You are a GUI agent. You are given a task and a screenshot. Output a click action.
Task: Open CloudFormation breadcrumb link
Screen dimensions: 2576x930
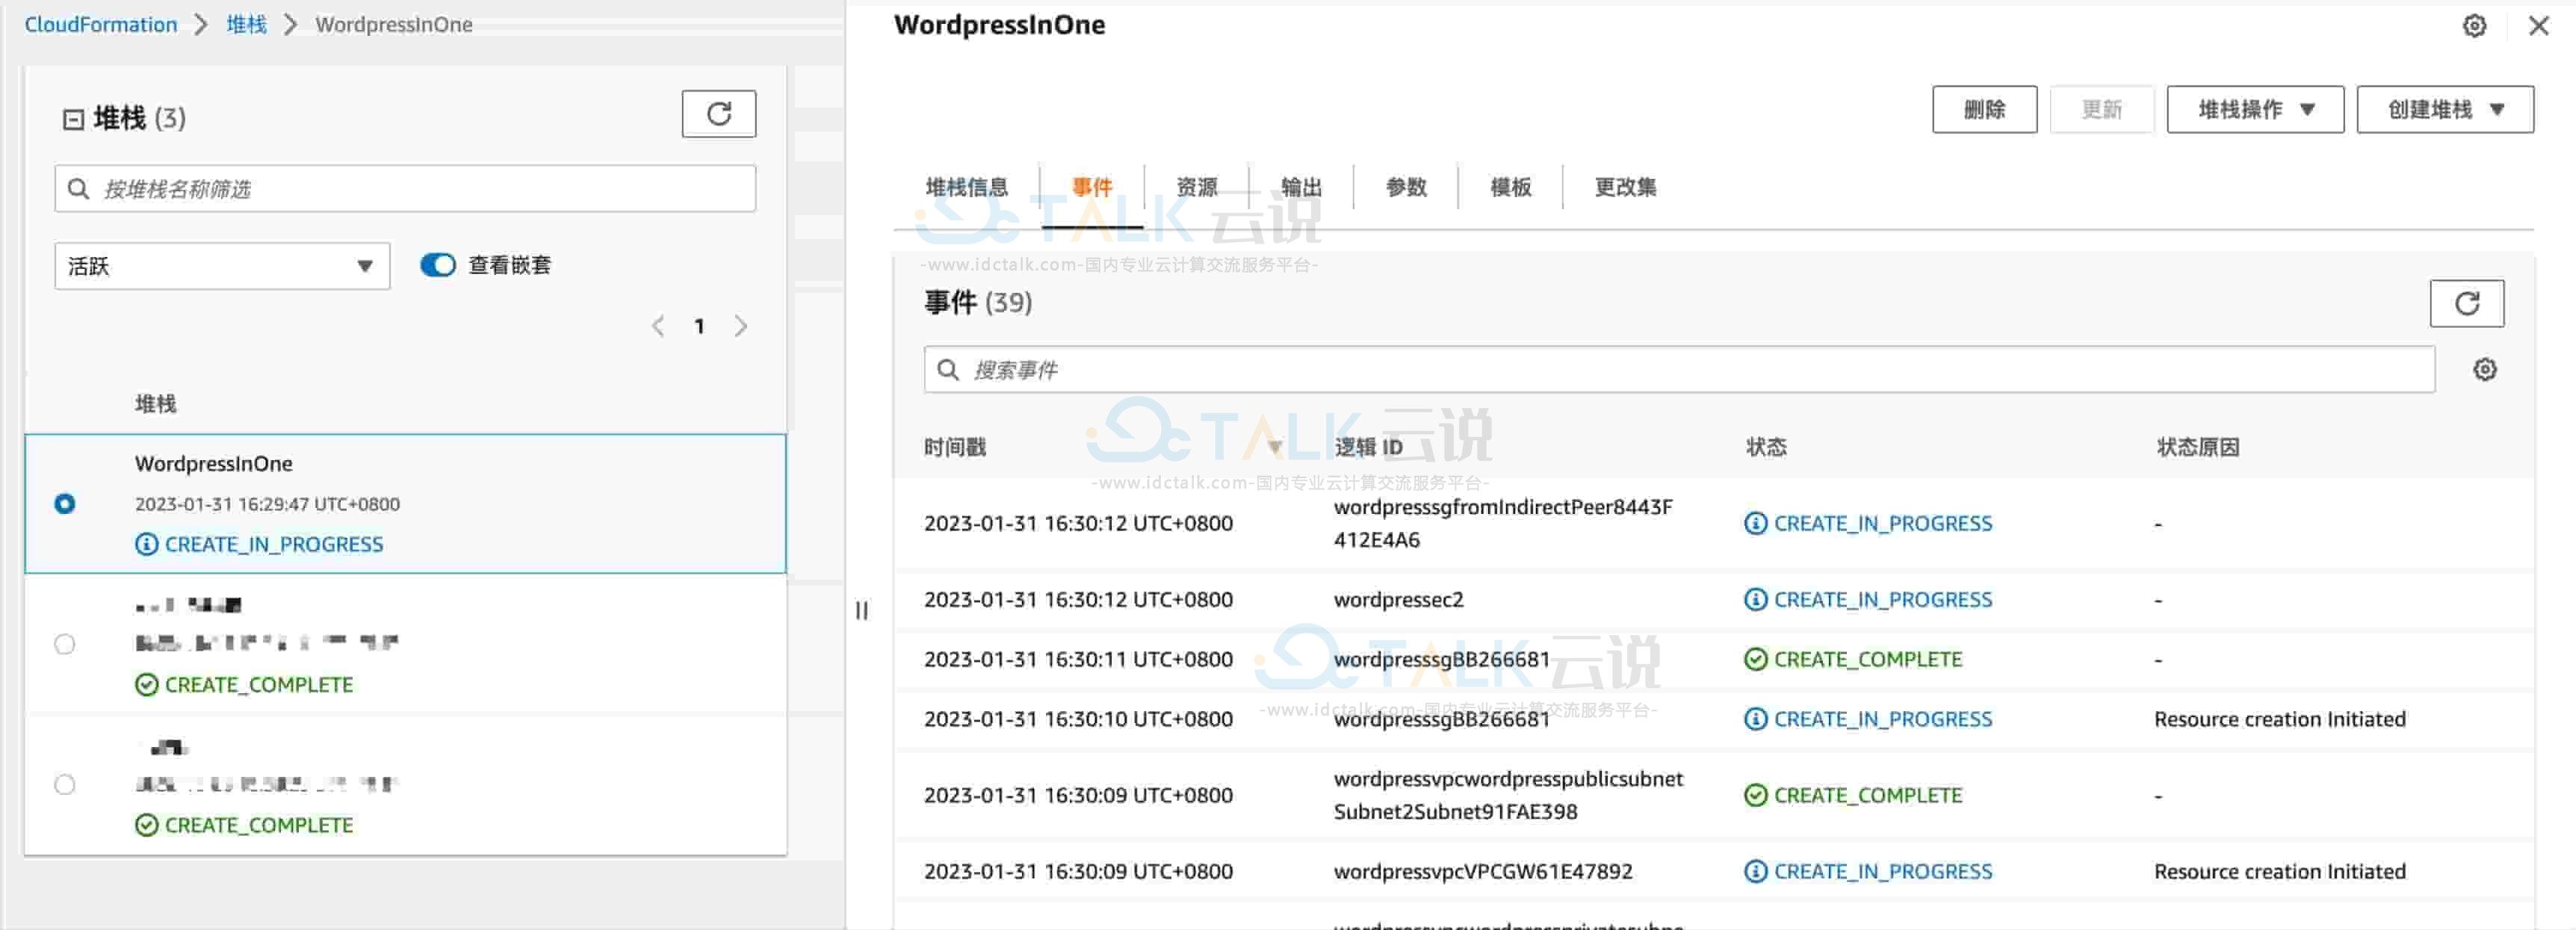[x=100, y=24]
